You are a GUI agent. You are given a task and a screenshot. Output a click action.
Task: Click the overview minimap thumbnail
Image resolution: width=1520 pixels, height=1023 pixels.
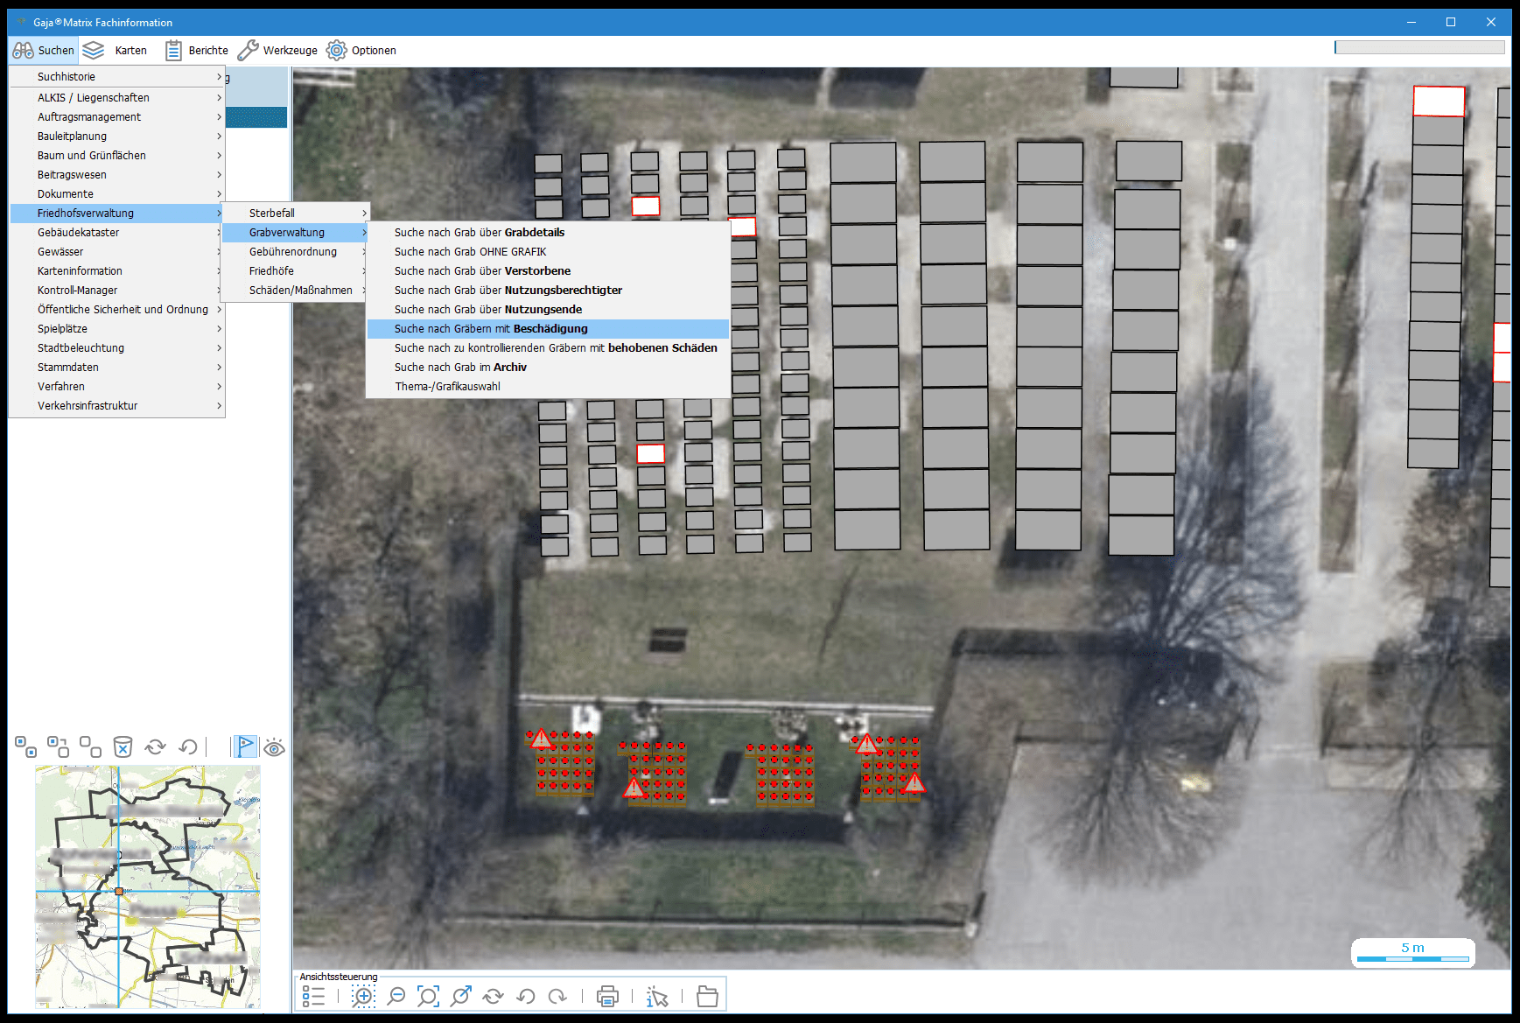coord(147,886)
